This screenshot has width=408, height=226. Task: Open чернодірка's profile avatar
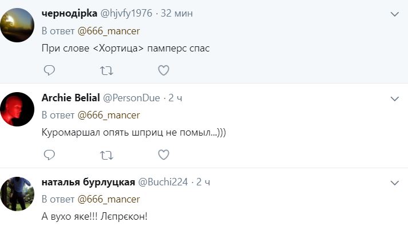coord(17,25)
